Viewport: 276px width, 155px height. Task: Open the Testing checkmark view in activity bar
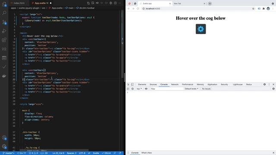pos(4,67)
